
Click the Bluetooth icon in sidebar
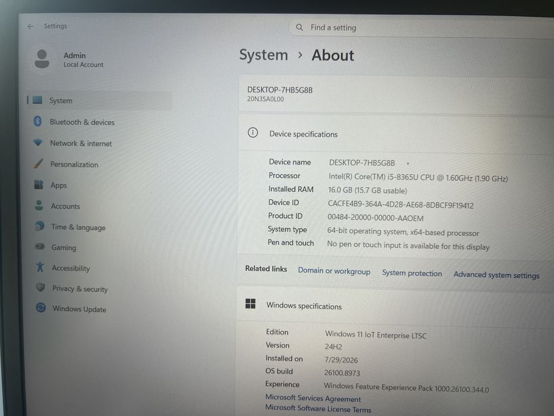(x=38, y=121)
